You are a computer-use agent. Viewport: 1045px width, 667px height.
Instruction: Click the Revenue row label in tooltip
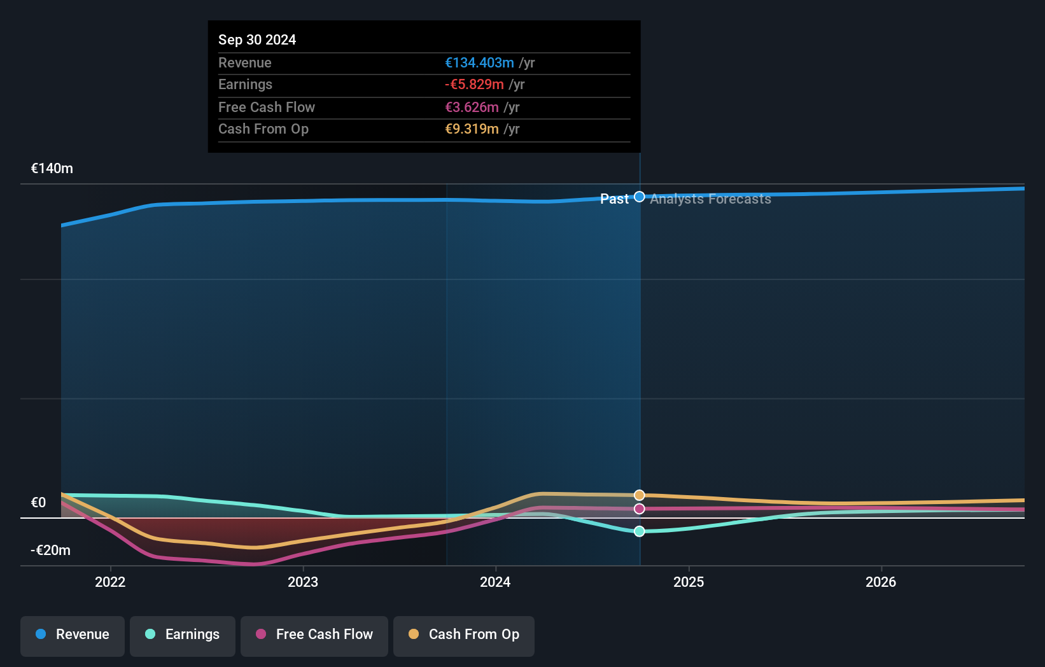tap(245, 62)
